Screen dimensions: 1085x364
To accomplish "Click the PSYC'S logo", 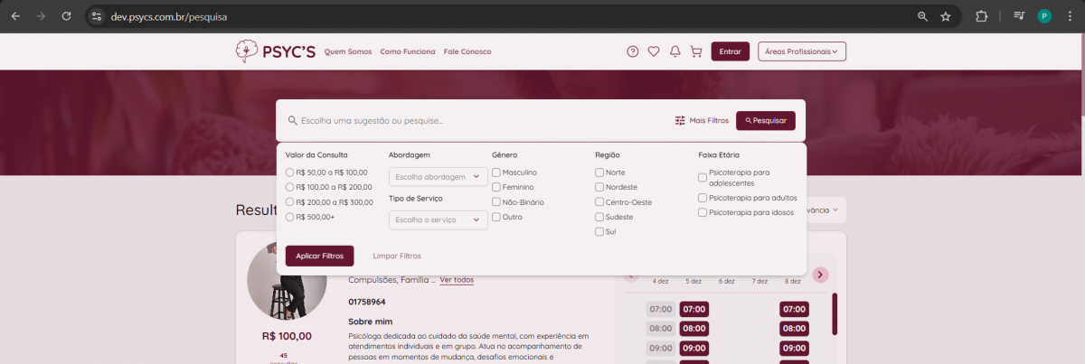I will [x=275, y=51].
